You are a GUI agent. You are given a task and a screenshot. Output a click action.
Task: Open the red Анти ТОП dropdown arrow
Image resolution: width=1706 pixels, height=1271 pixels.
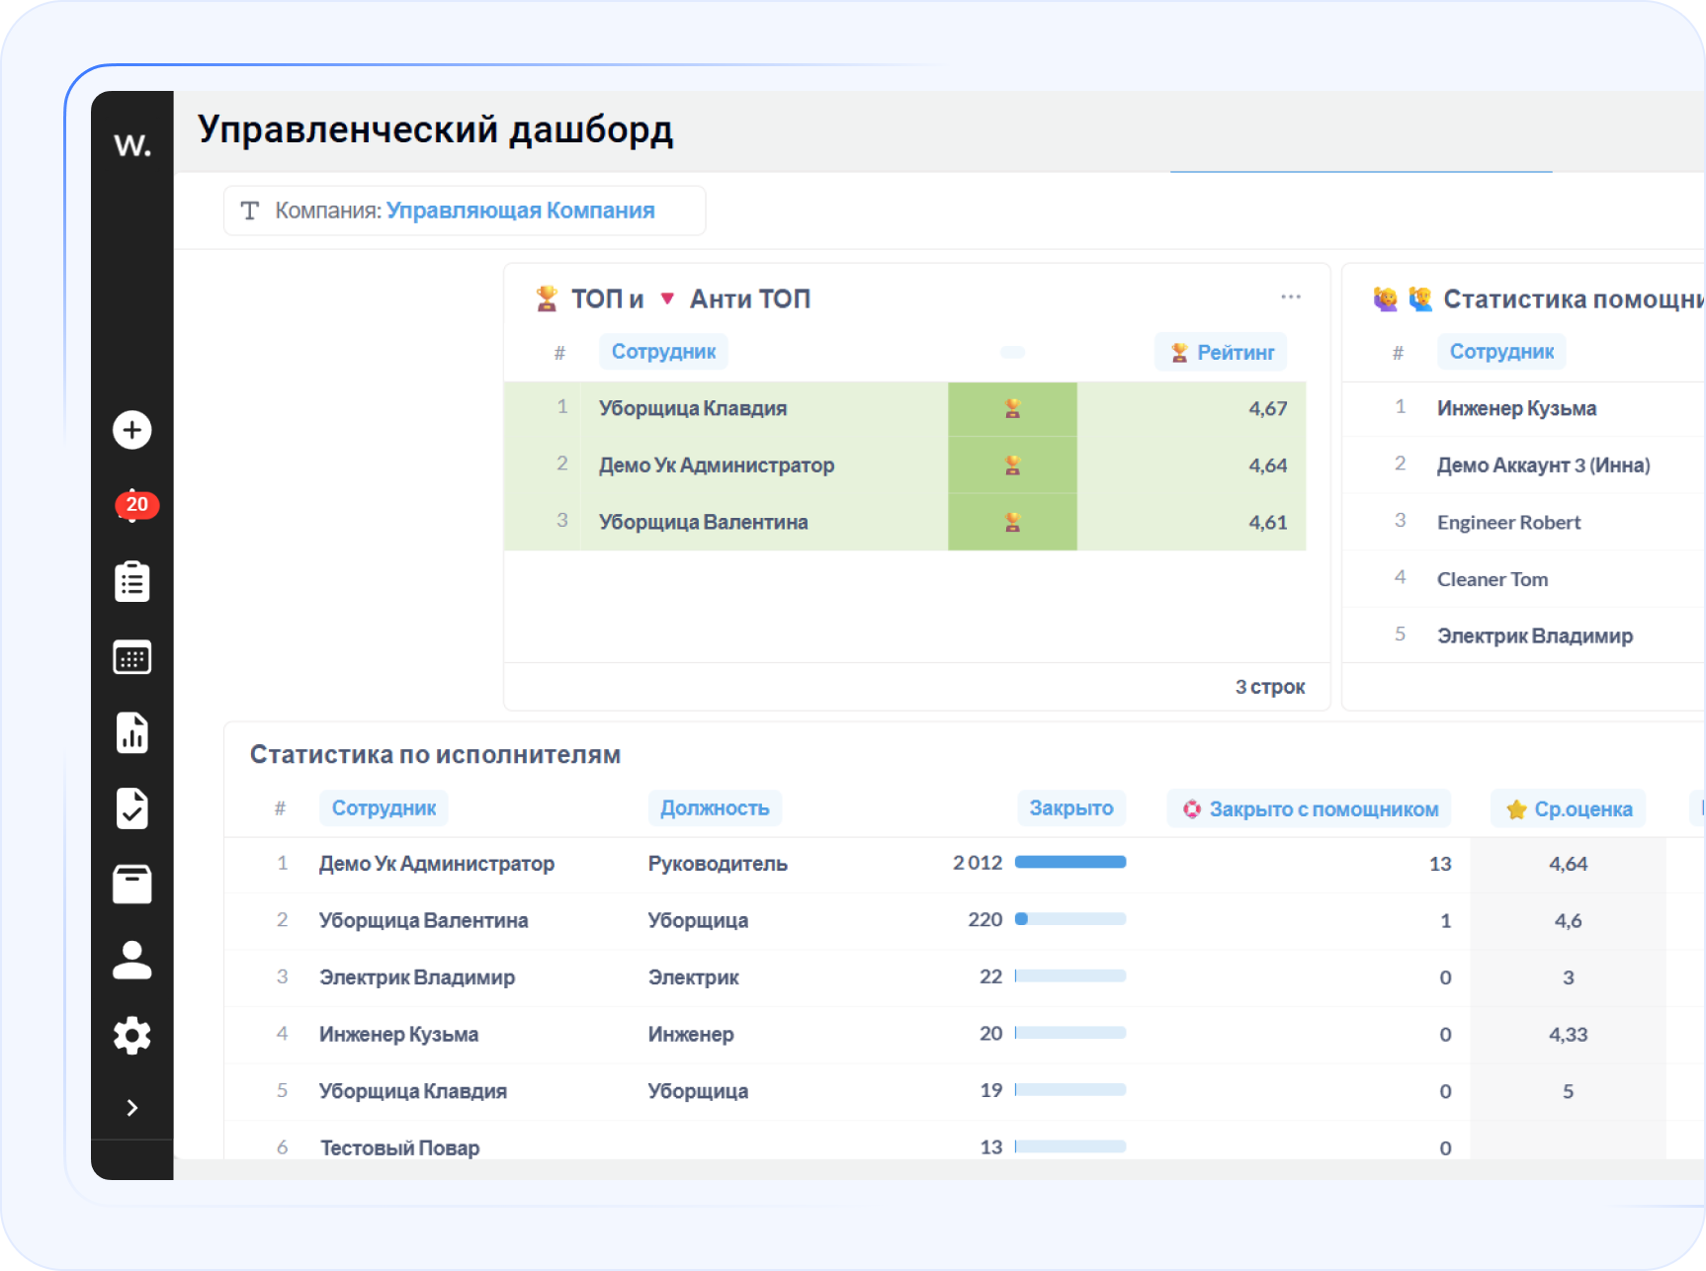tap(668, 297)
